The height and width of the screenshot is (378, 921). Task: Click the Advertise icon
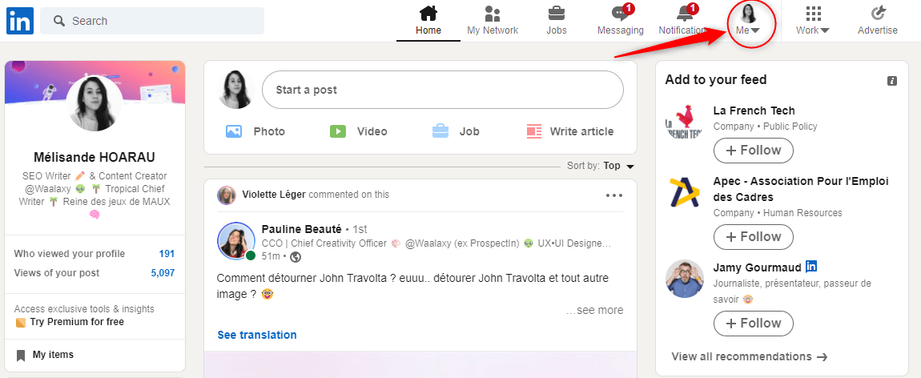click(x=877, y=14)
